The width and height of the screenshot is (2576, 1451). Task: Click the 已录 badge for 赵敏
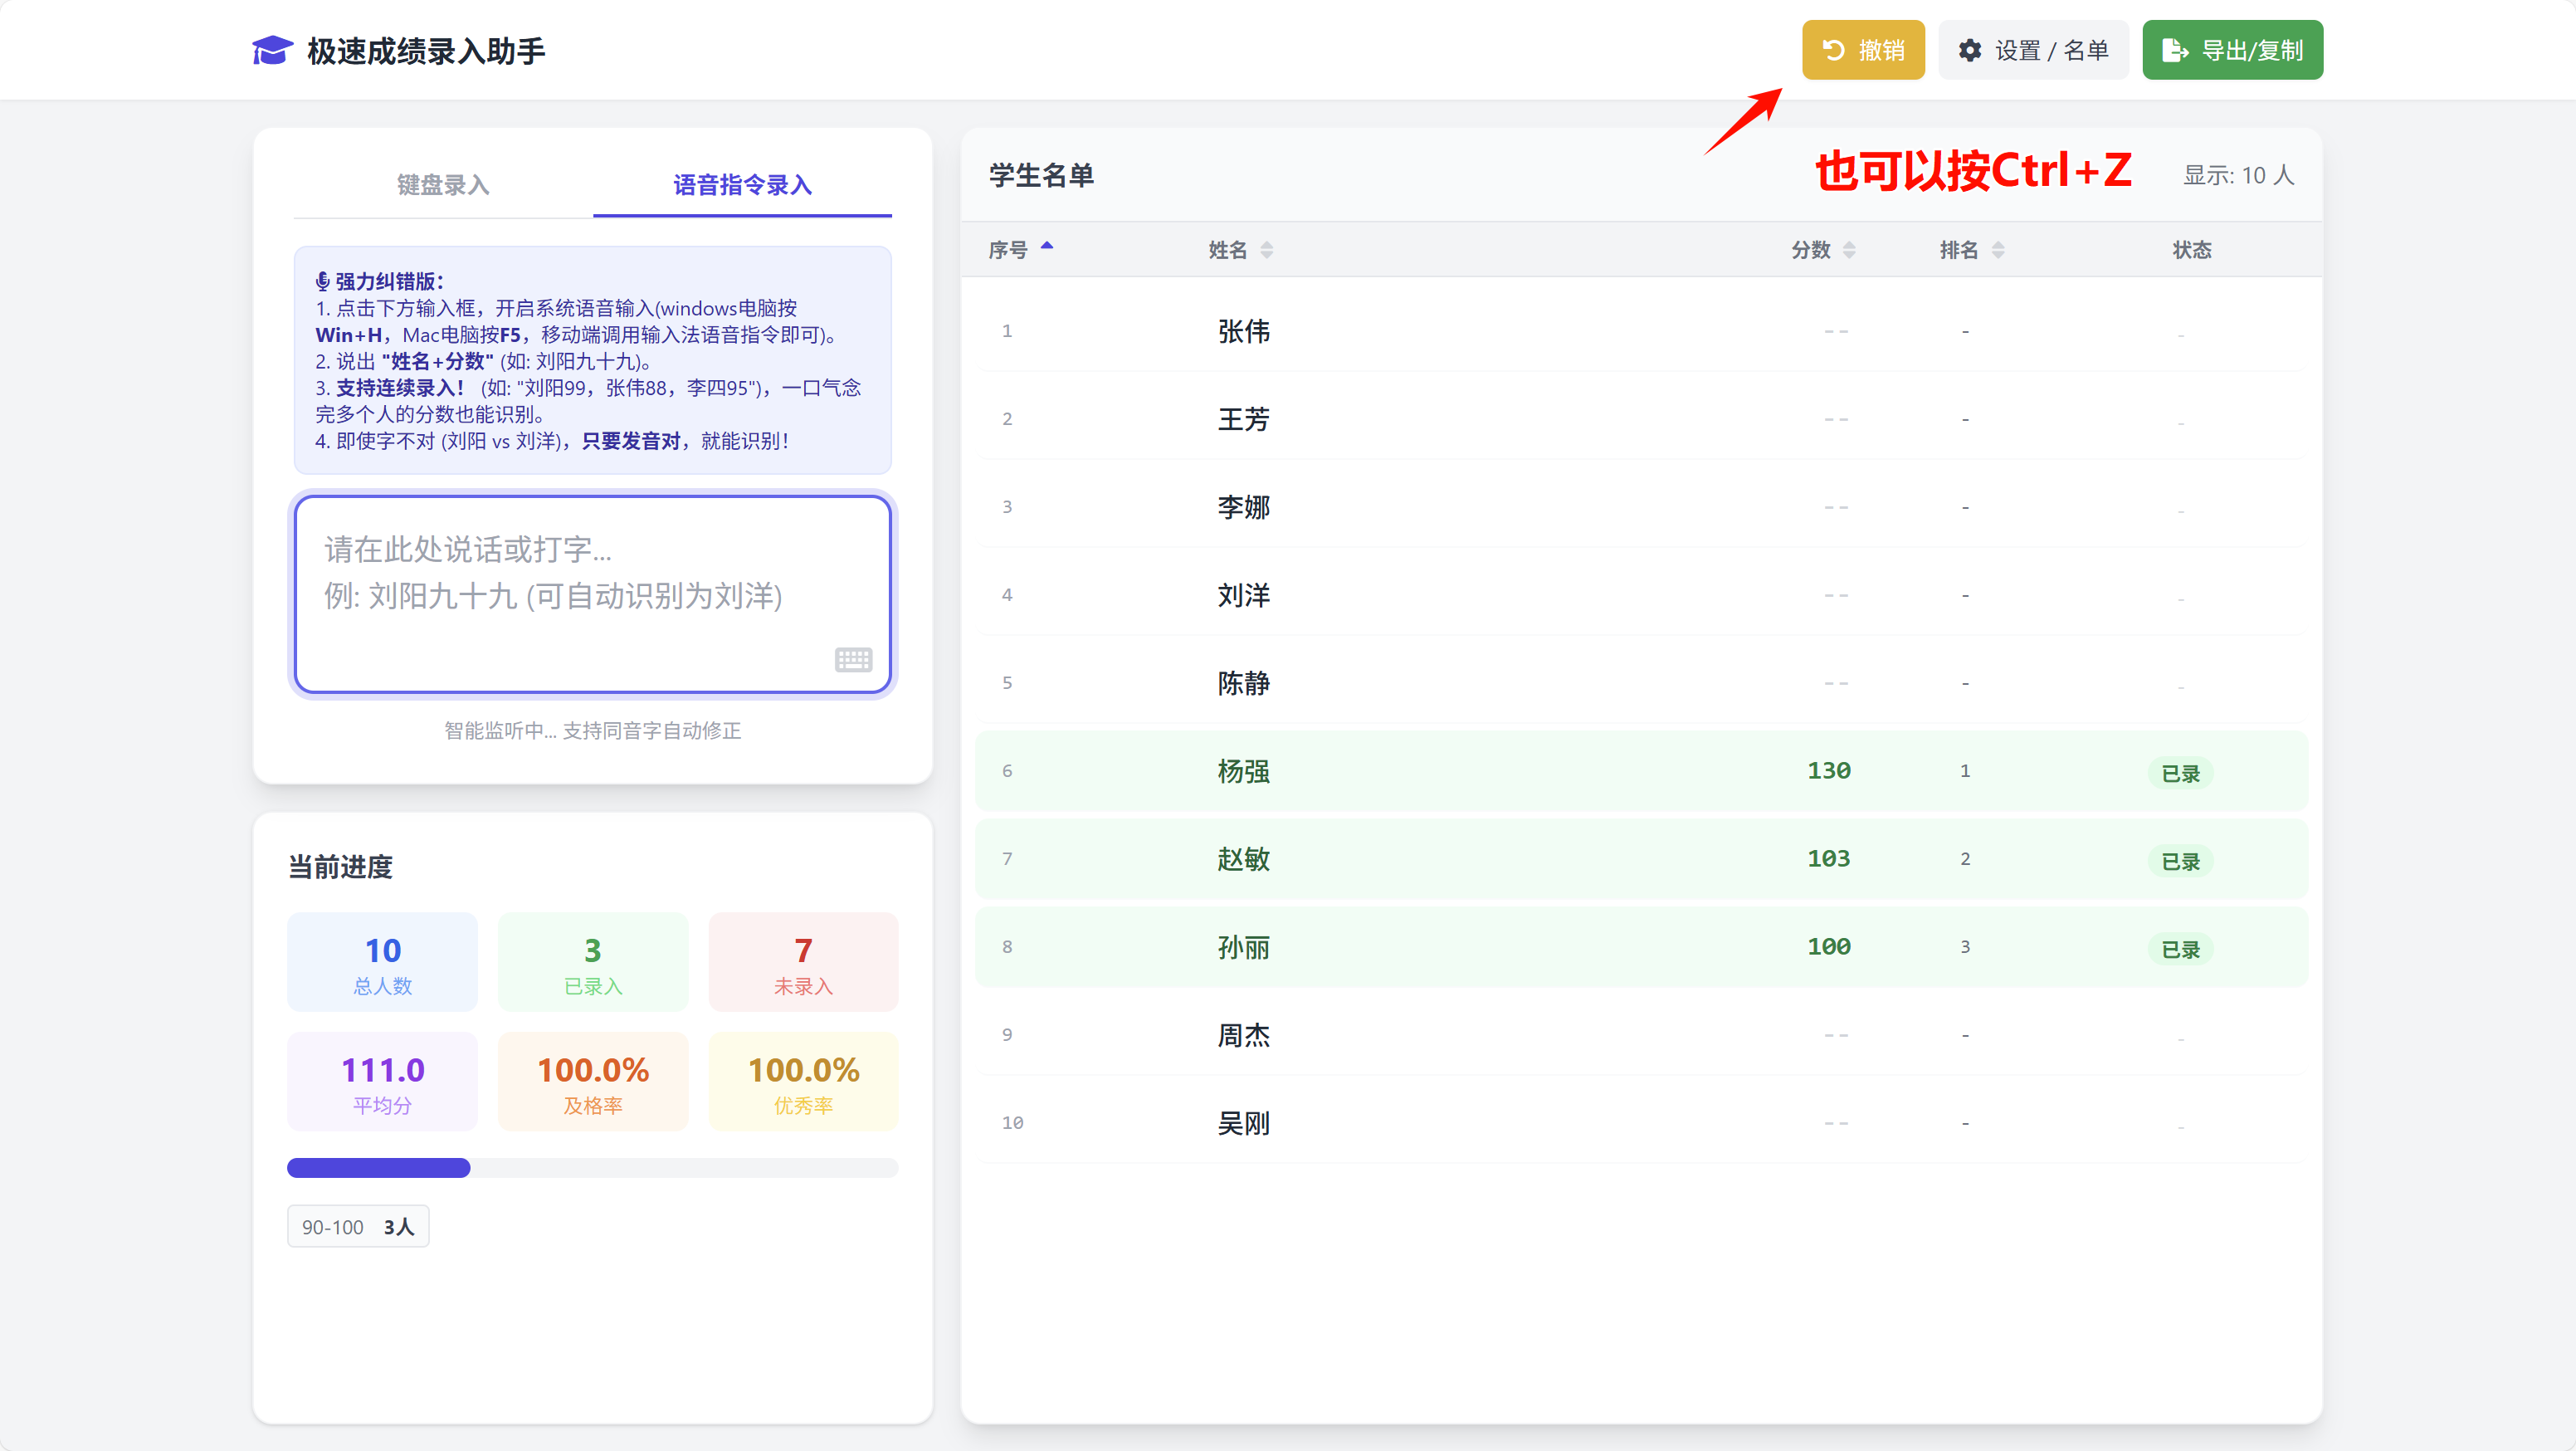click(2179, 861)
